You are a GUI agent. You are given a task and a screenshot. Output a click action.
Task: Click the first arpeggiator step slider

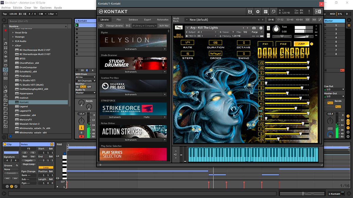point(287,63)
